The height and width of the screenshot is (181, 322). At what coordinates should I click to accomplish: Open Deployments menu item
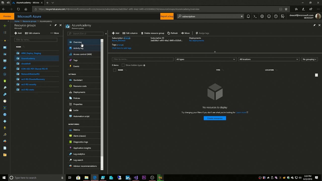coord(84,92)
